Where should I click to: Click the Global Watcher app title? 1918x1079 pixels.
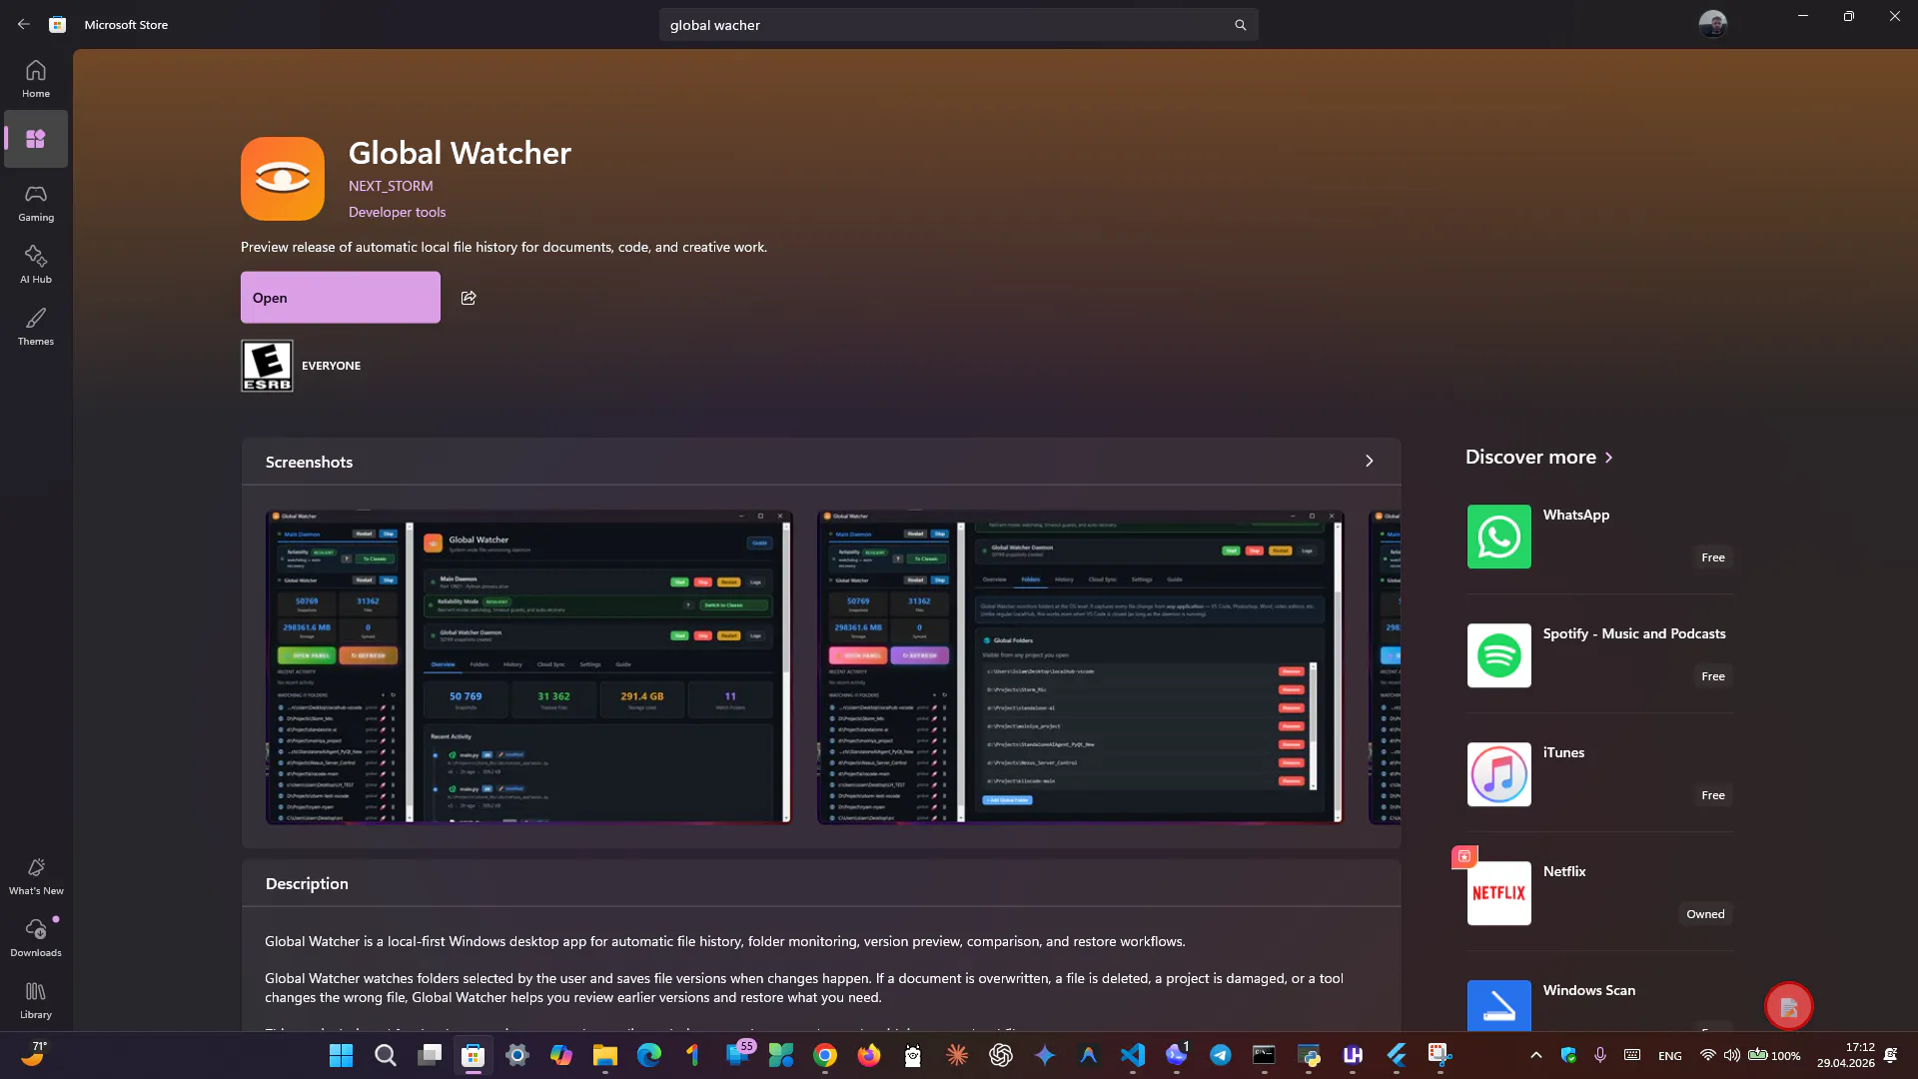(460, 153)
